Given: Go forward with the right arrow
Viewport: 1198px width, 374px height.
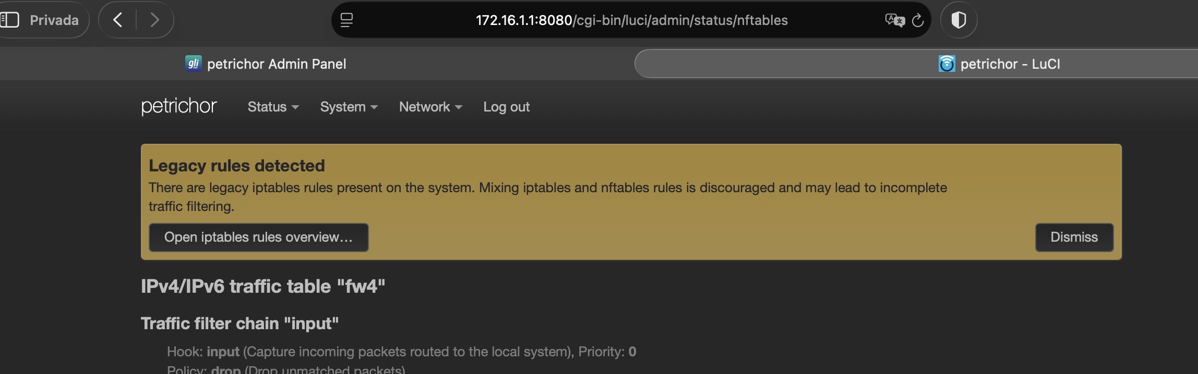Looking at the screenshot, I should click(154, 20).
